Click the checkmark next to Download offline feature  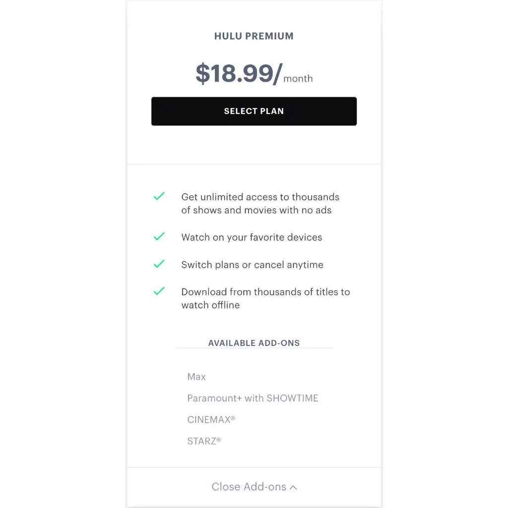point(159,291)
